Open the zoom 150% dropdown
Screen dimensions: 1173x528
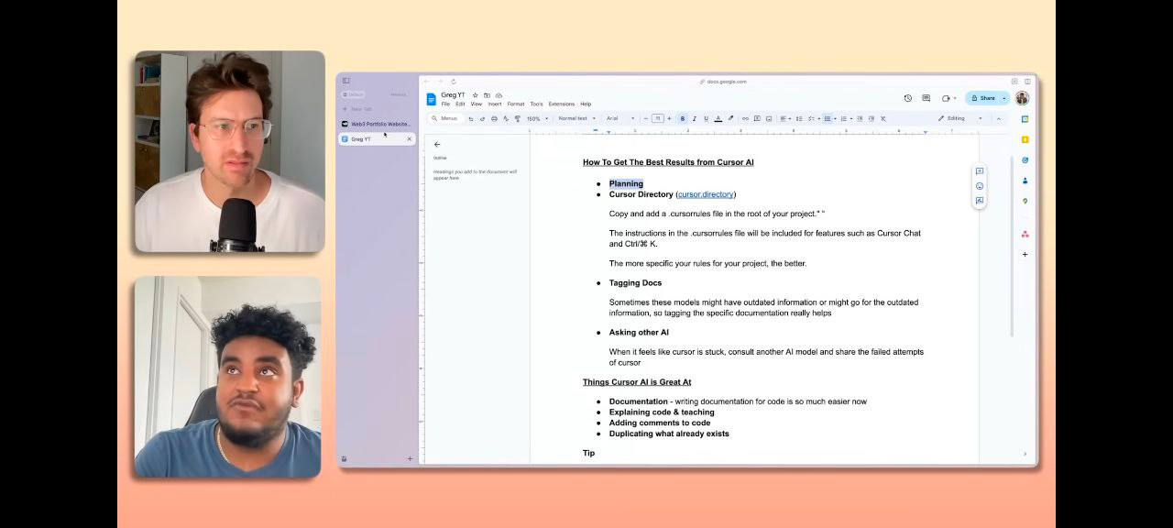pyautogui.click(x=537, y=118)
